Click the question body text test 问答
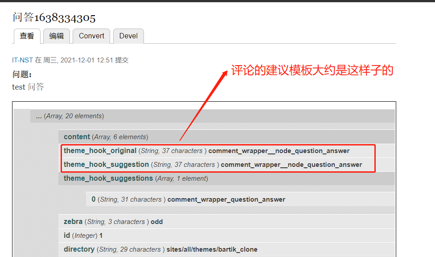Viewport: 435px width, 257px height. click(28, 87)
